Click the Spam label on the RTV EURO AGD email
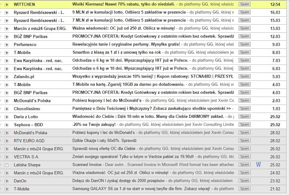Screen dimensions: 289x195 [x=245, y=140]
